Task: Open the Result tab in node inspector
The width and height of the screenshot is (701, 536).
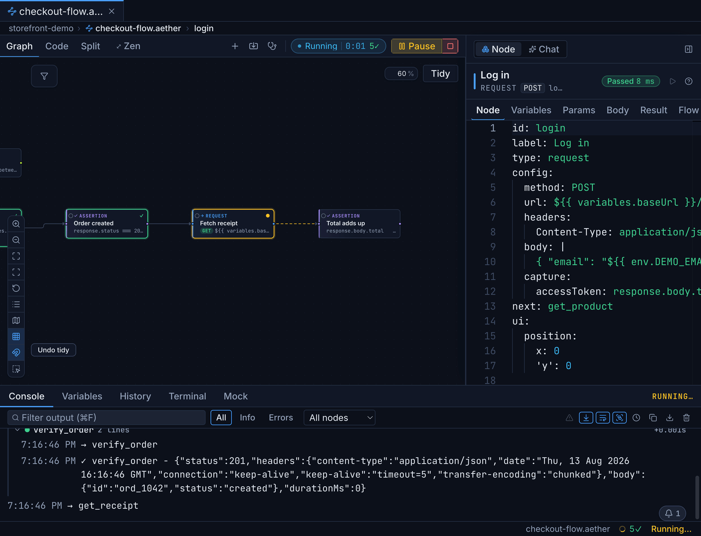Action: 653,110
